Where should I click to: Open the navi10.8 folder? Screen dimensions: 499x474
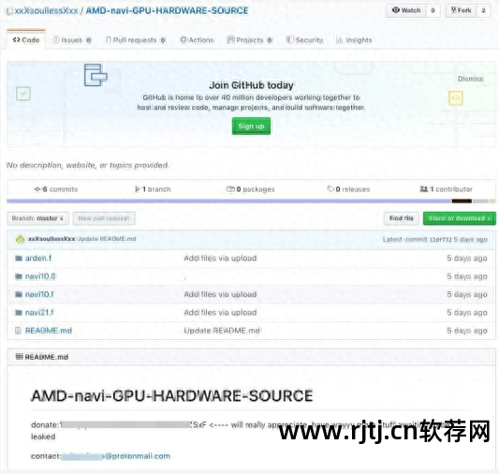click(x=40, y=276)
